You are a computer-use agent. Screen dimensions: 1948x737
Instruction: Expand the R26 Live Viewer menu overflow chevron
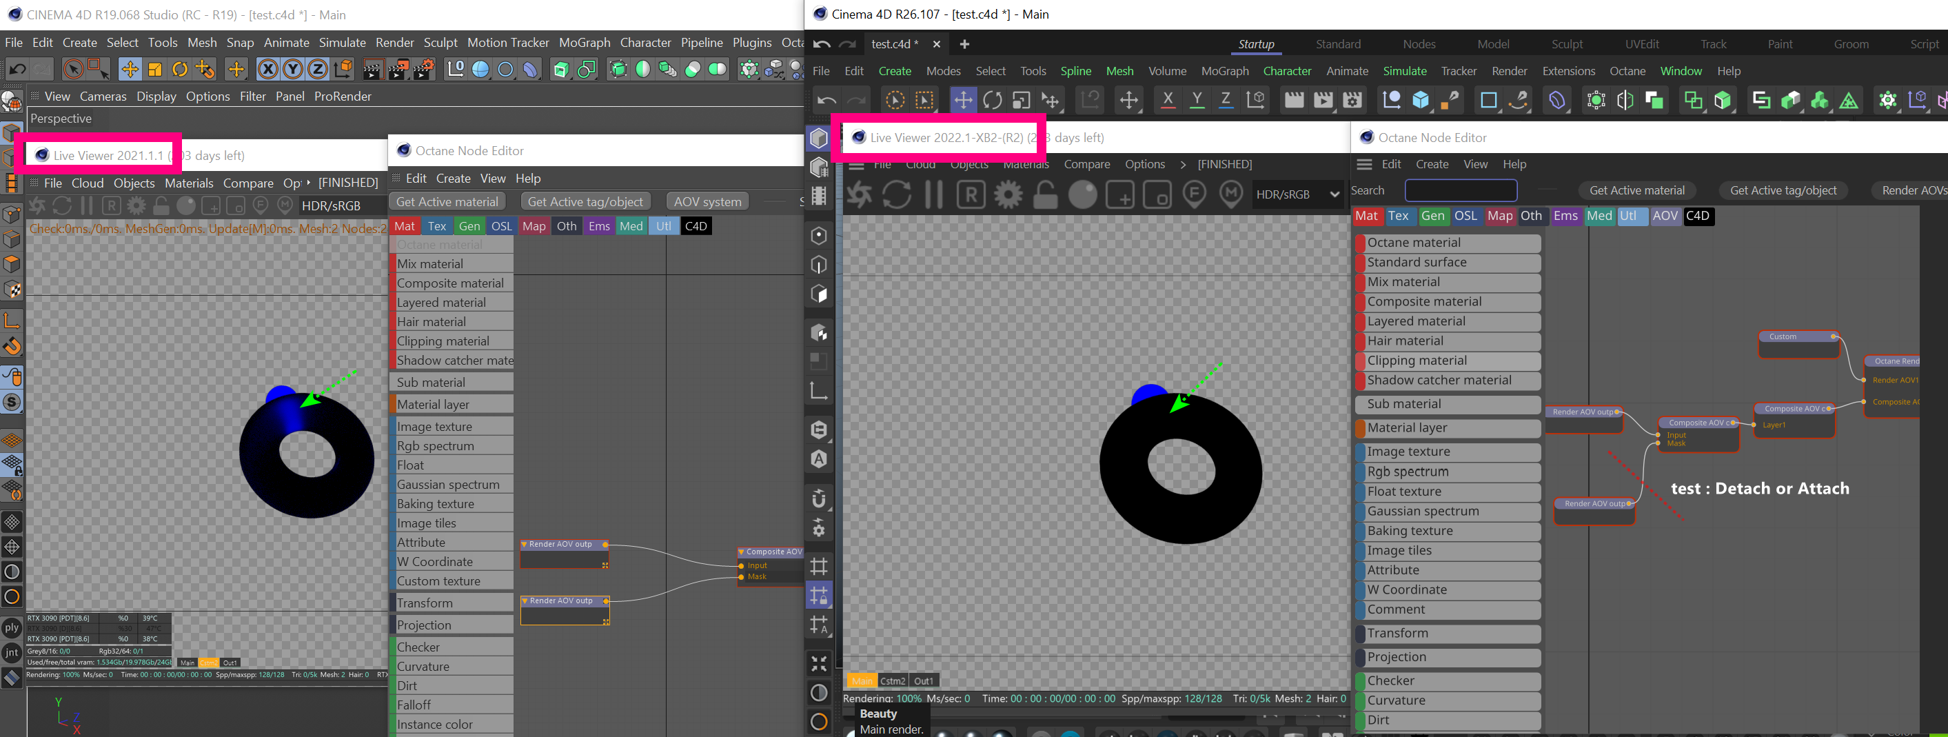(x=1183, y=164)
